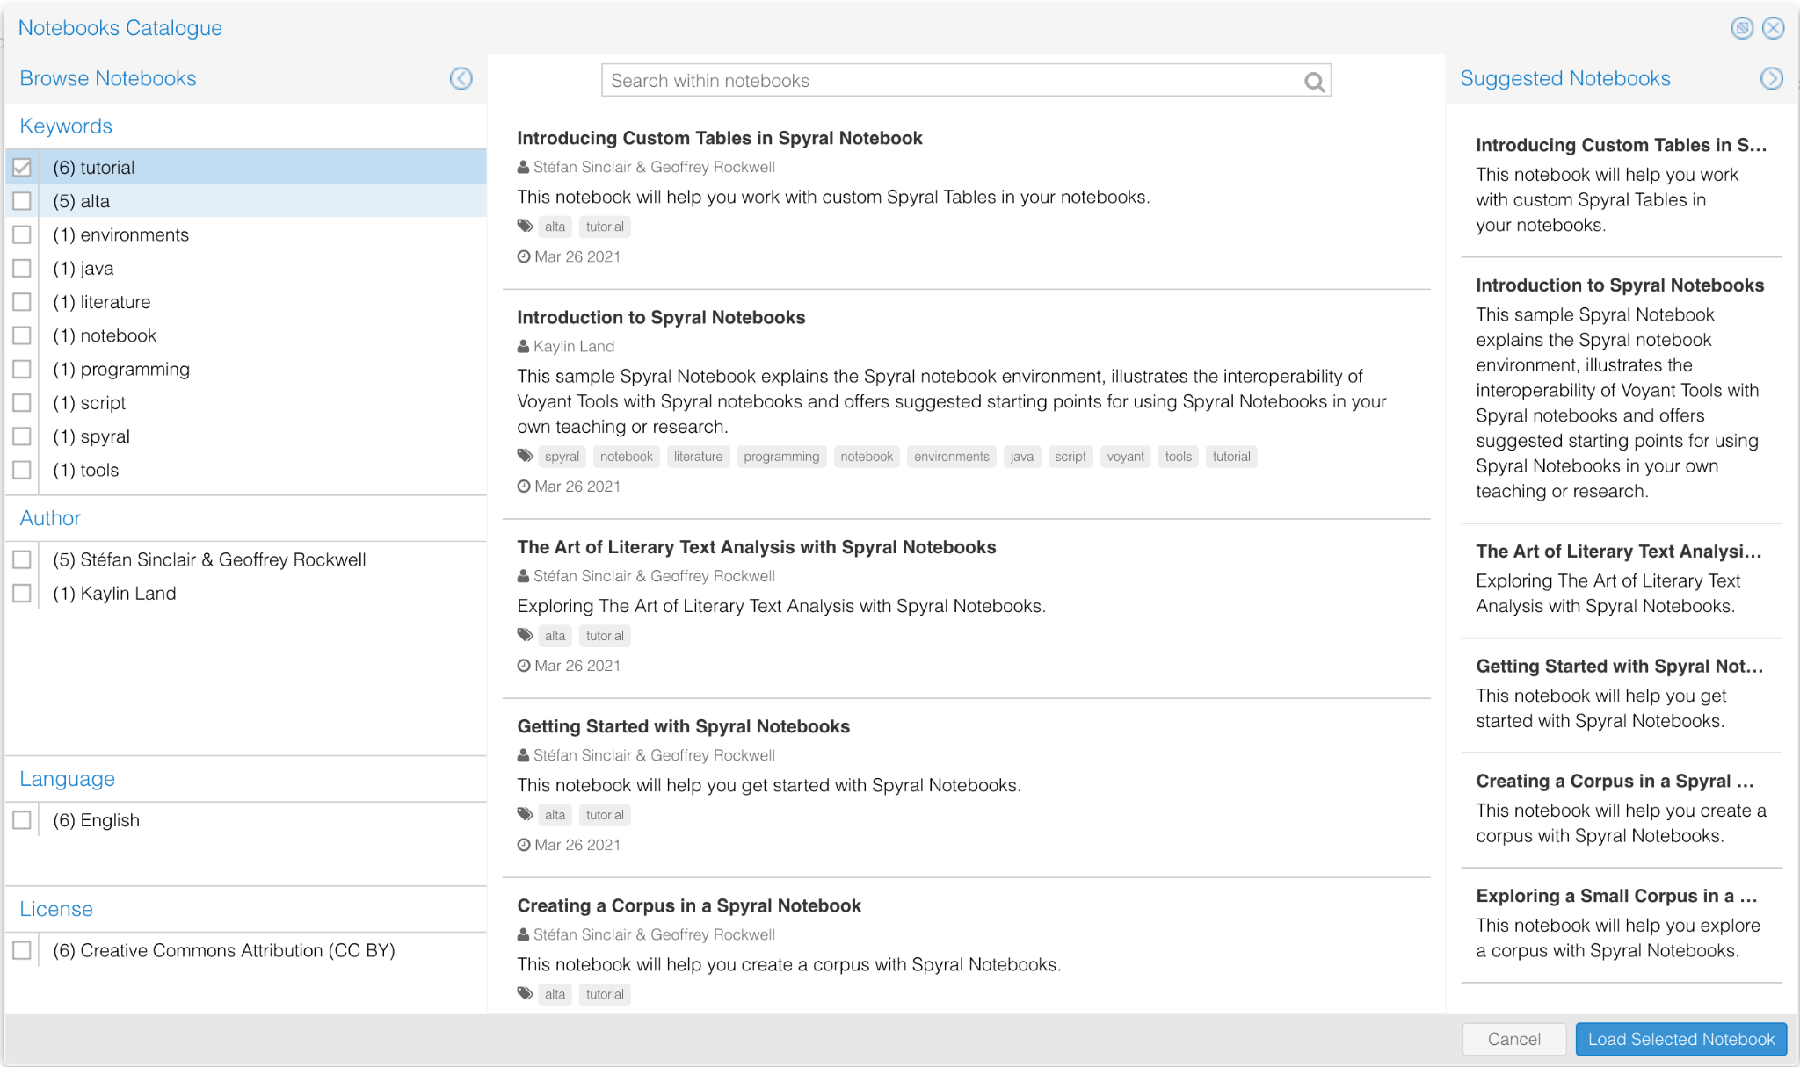The height and width of the screenshot is (1067, 1800).
Task: Click the Author section header
Action: pos(50,518)
